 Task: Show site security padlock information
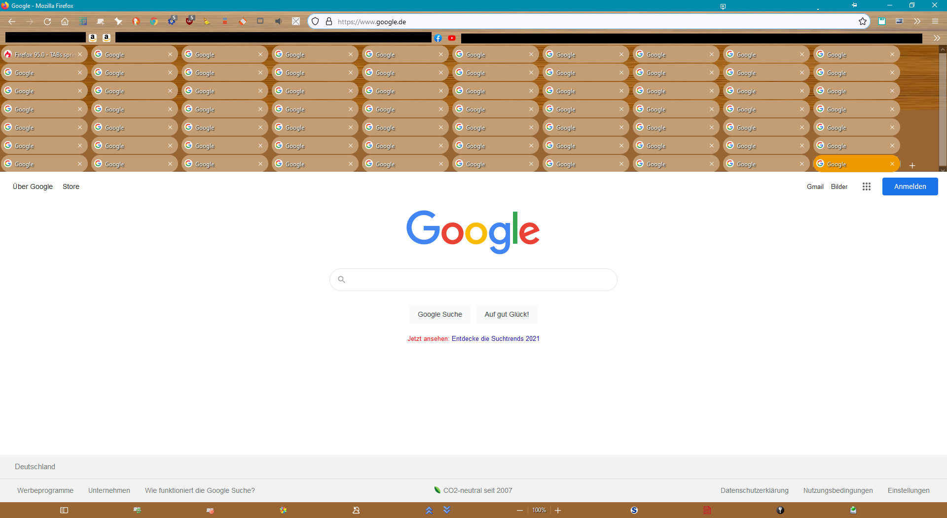(329, 22)
